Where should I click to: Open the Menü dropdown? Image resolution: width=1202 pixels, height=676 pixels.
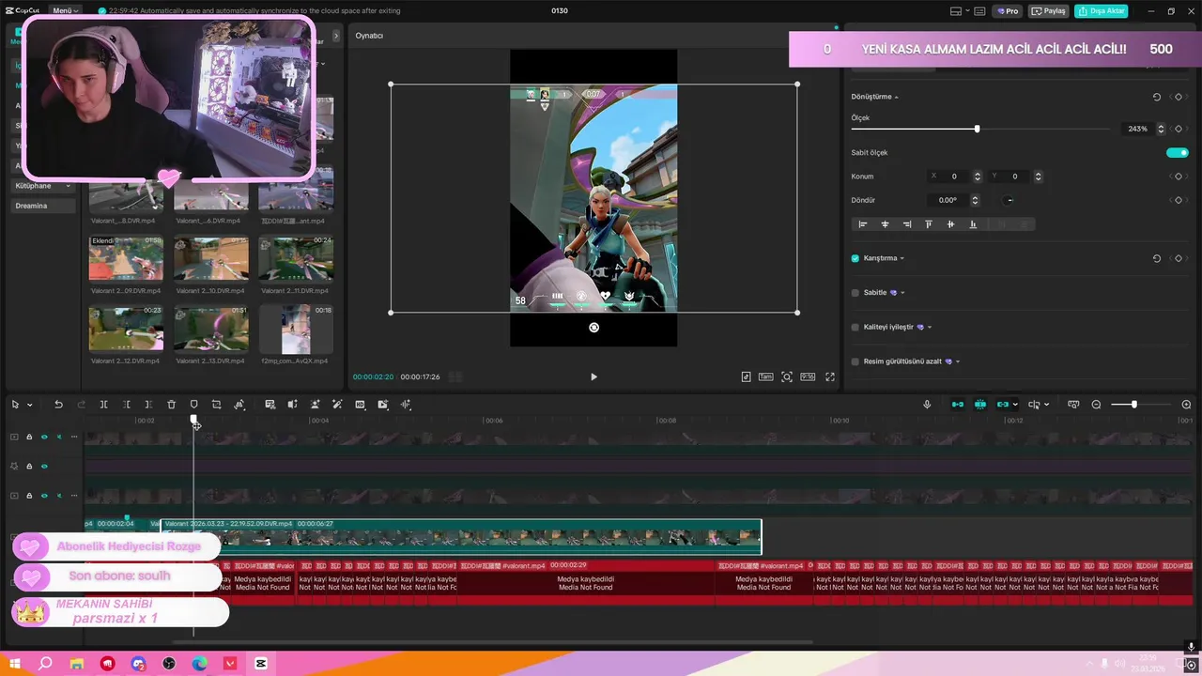click(x=66, y=10)
